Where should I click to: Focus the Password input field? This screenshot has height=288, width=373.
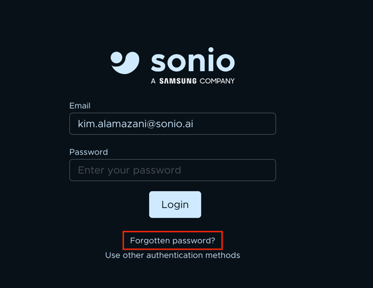tap(173, 170)
